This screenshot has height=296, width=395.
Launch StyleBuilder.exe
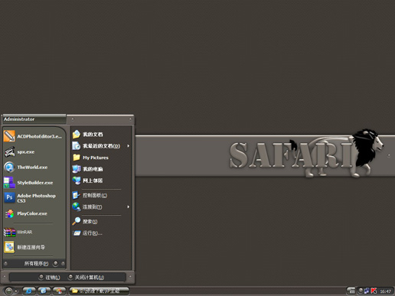tap(33, 183)
